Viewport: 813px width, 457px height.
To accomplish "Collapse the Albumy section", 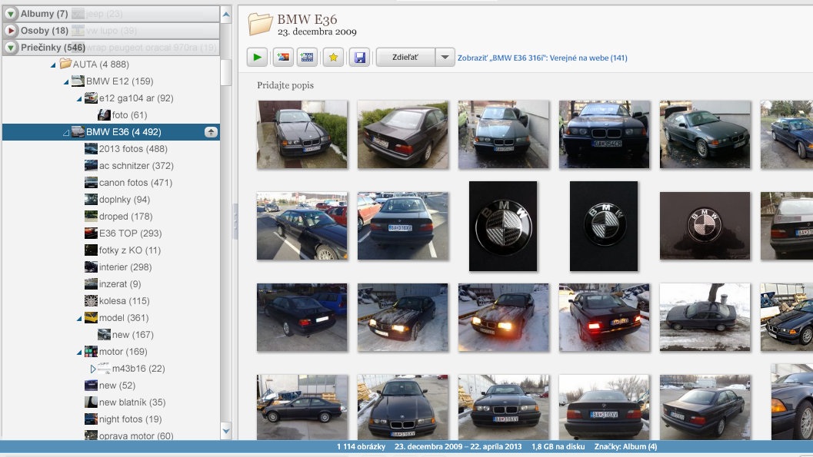I will 10,14.
